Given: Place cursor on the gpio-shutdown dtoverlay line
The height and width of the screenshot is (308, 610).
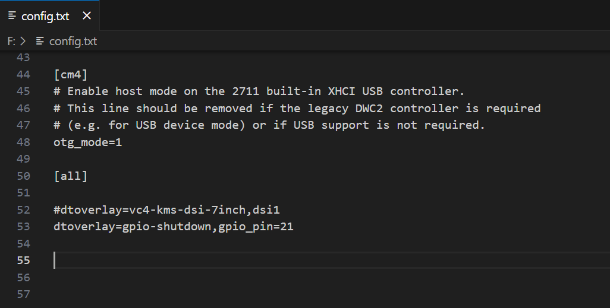Looking at the screenshot, I should point(173,227).
